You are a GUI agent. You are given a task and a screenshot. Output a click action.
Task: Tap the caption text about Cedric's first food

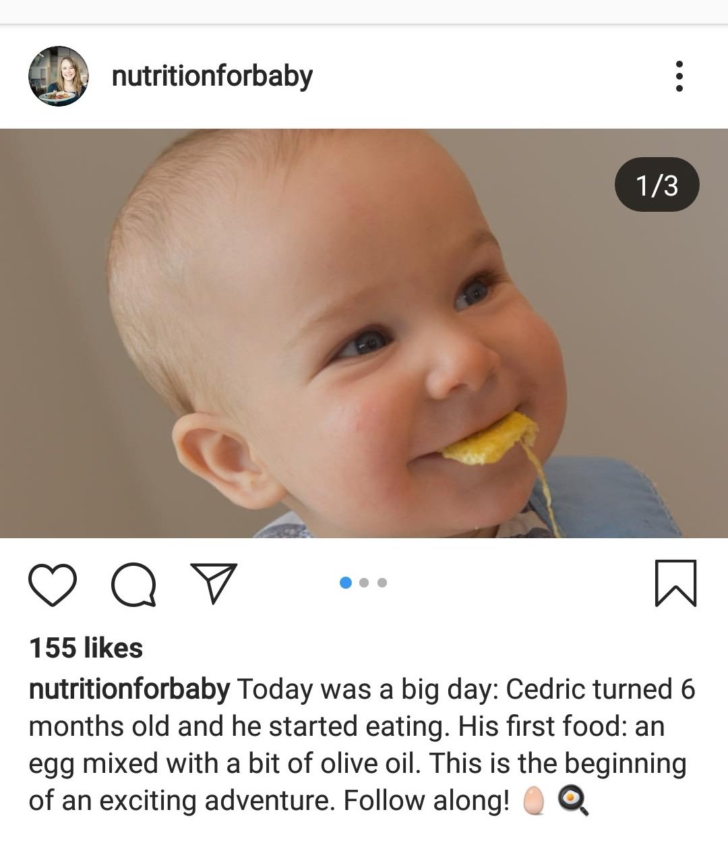357,745
